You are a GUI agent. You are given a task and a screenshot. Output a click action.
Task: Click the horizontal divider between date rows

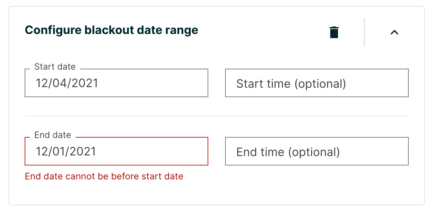(x=216, y=116)
